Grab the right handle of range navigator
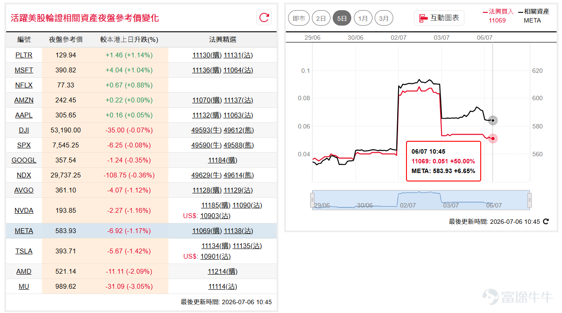The image size is (562, 313). [530, 200]
